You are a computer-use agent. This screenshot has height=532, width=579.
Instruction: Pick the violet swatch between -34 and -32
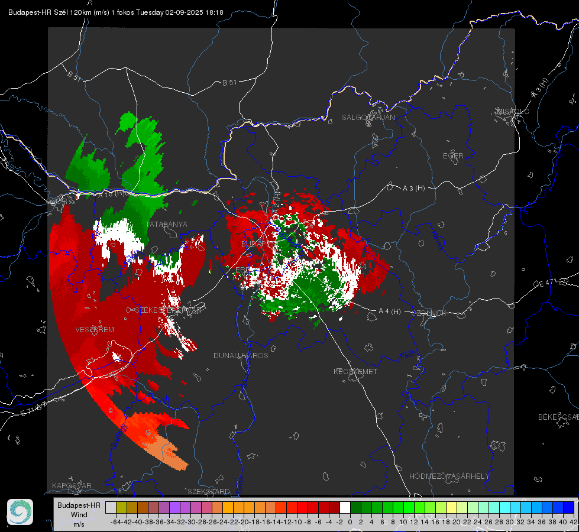point(174,507)
